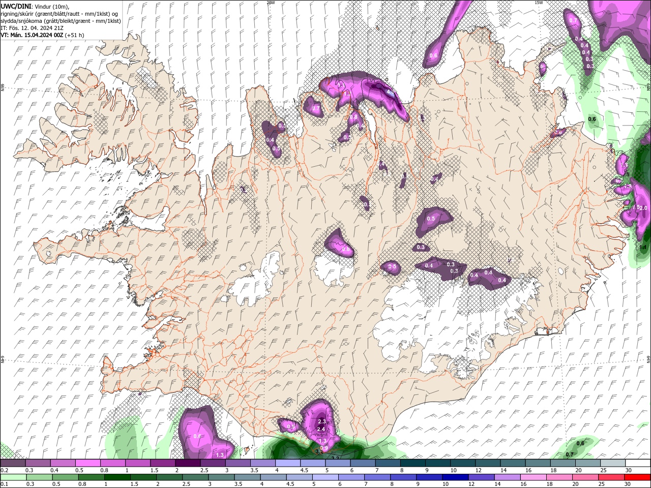
Task: Pick the snow legend swatch labeled 10
Action: point(463,463)
